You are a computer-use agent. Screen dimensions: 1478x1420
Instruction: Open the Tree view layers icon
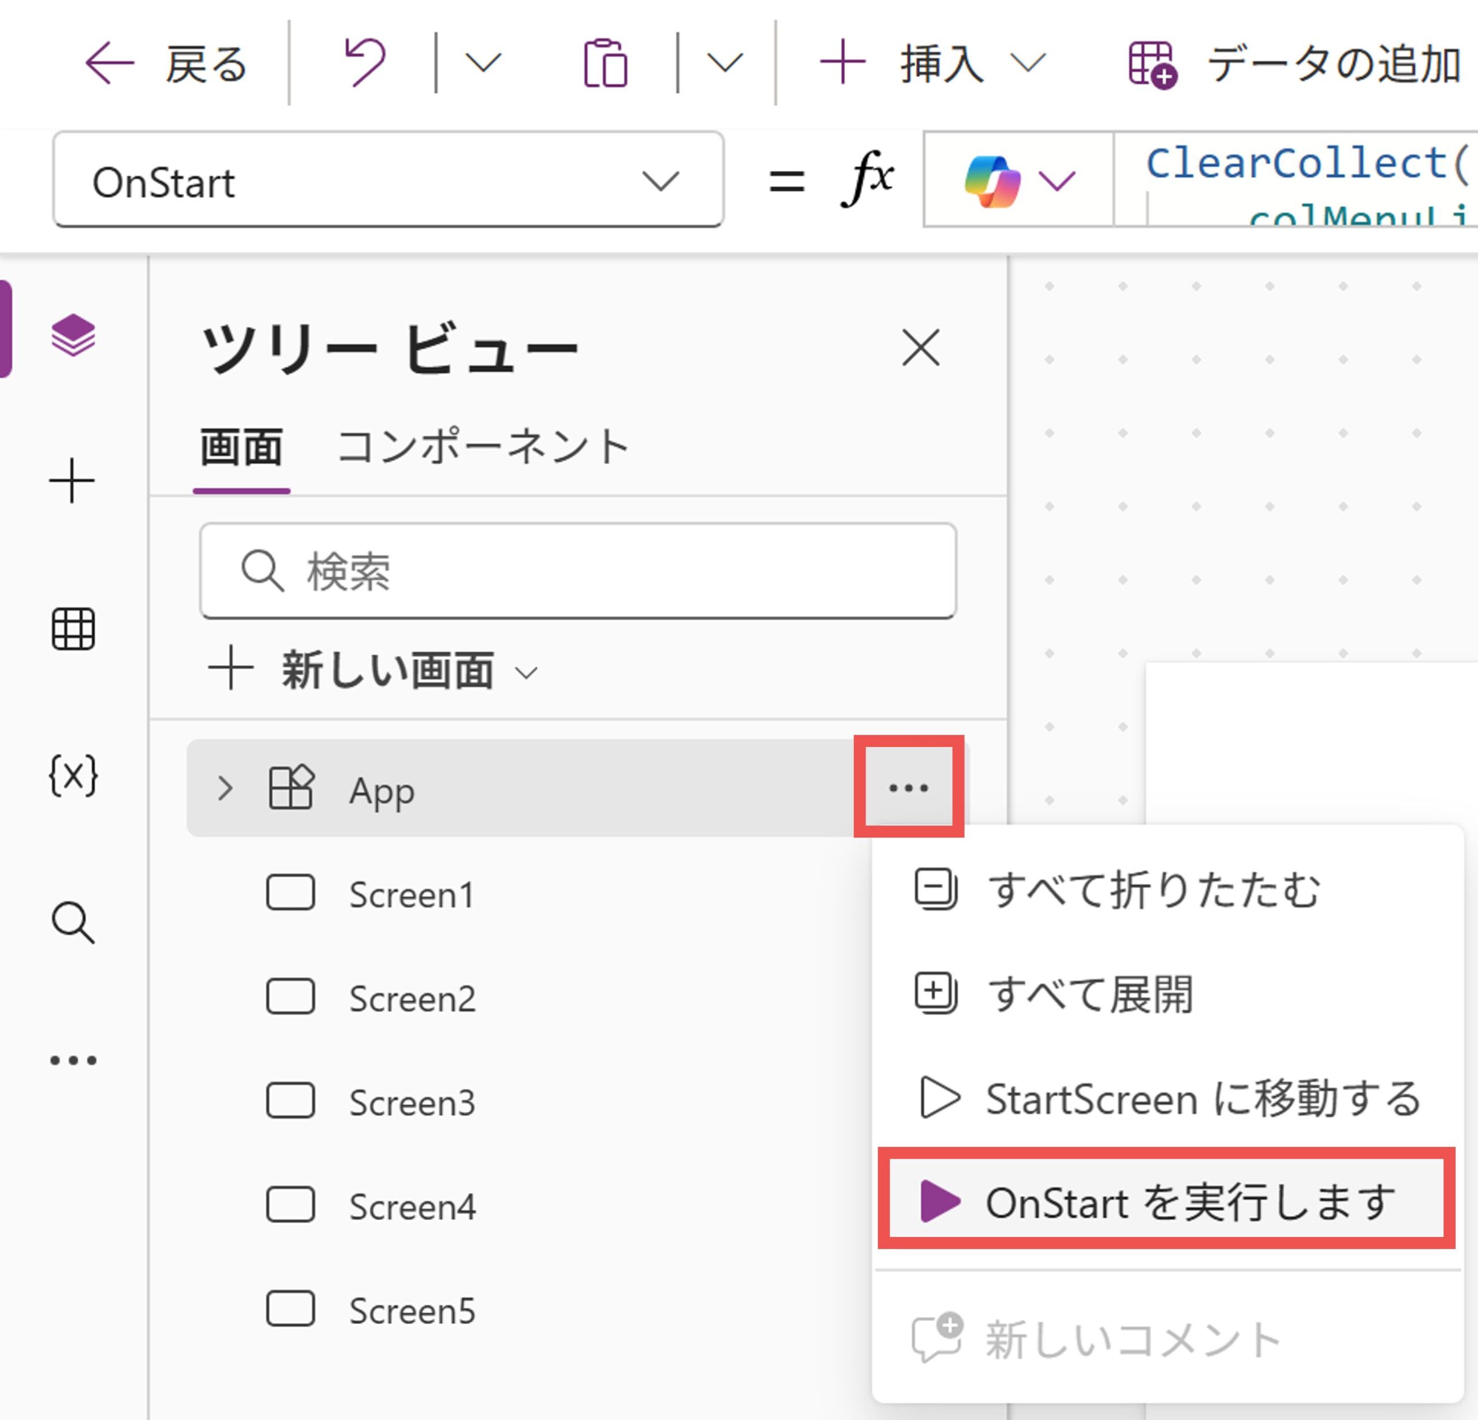click(x=72, y=335)
